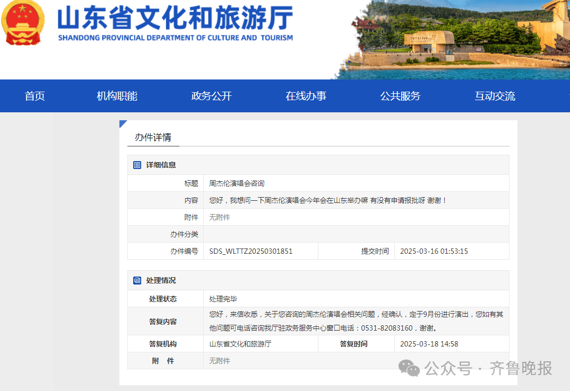Open the 互动交流 menu

495,96
